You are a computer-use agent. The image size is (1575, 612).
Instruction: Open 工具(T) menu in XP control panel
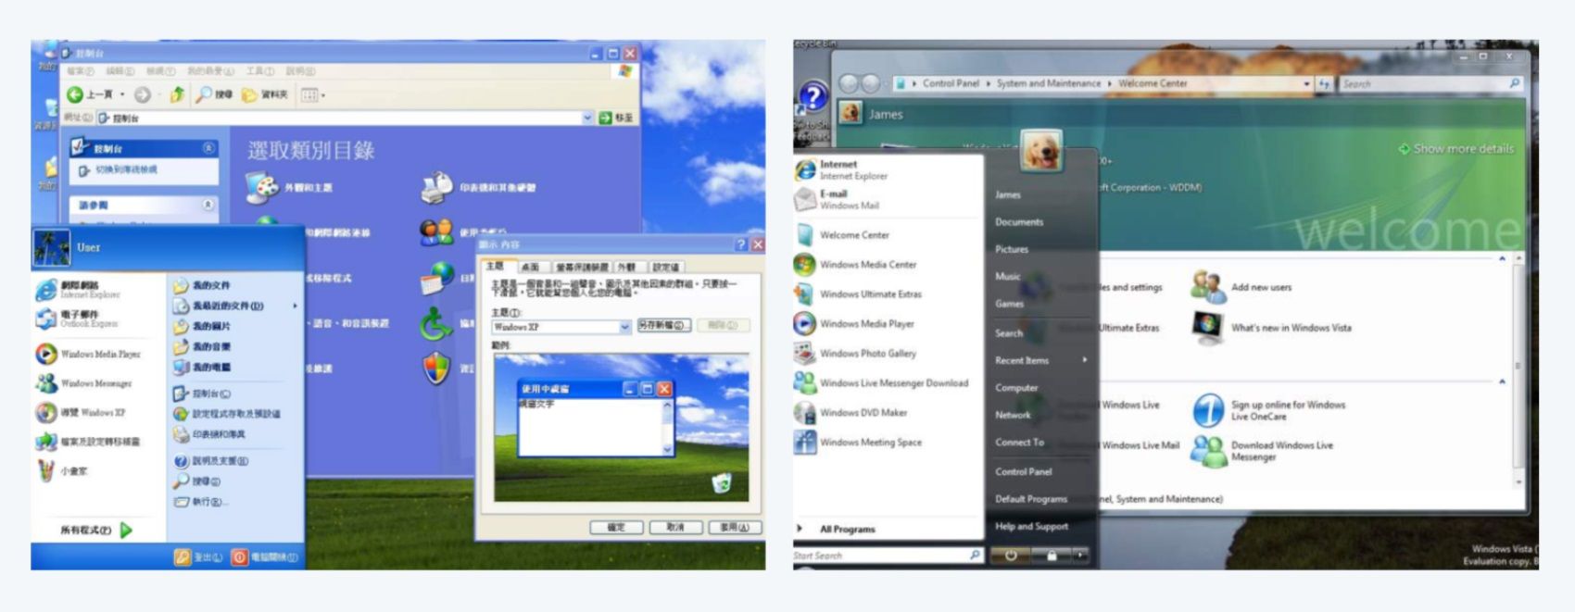point(260,71)
